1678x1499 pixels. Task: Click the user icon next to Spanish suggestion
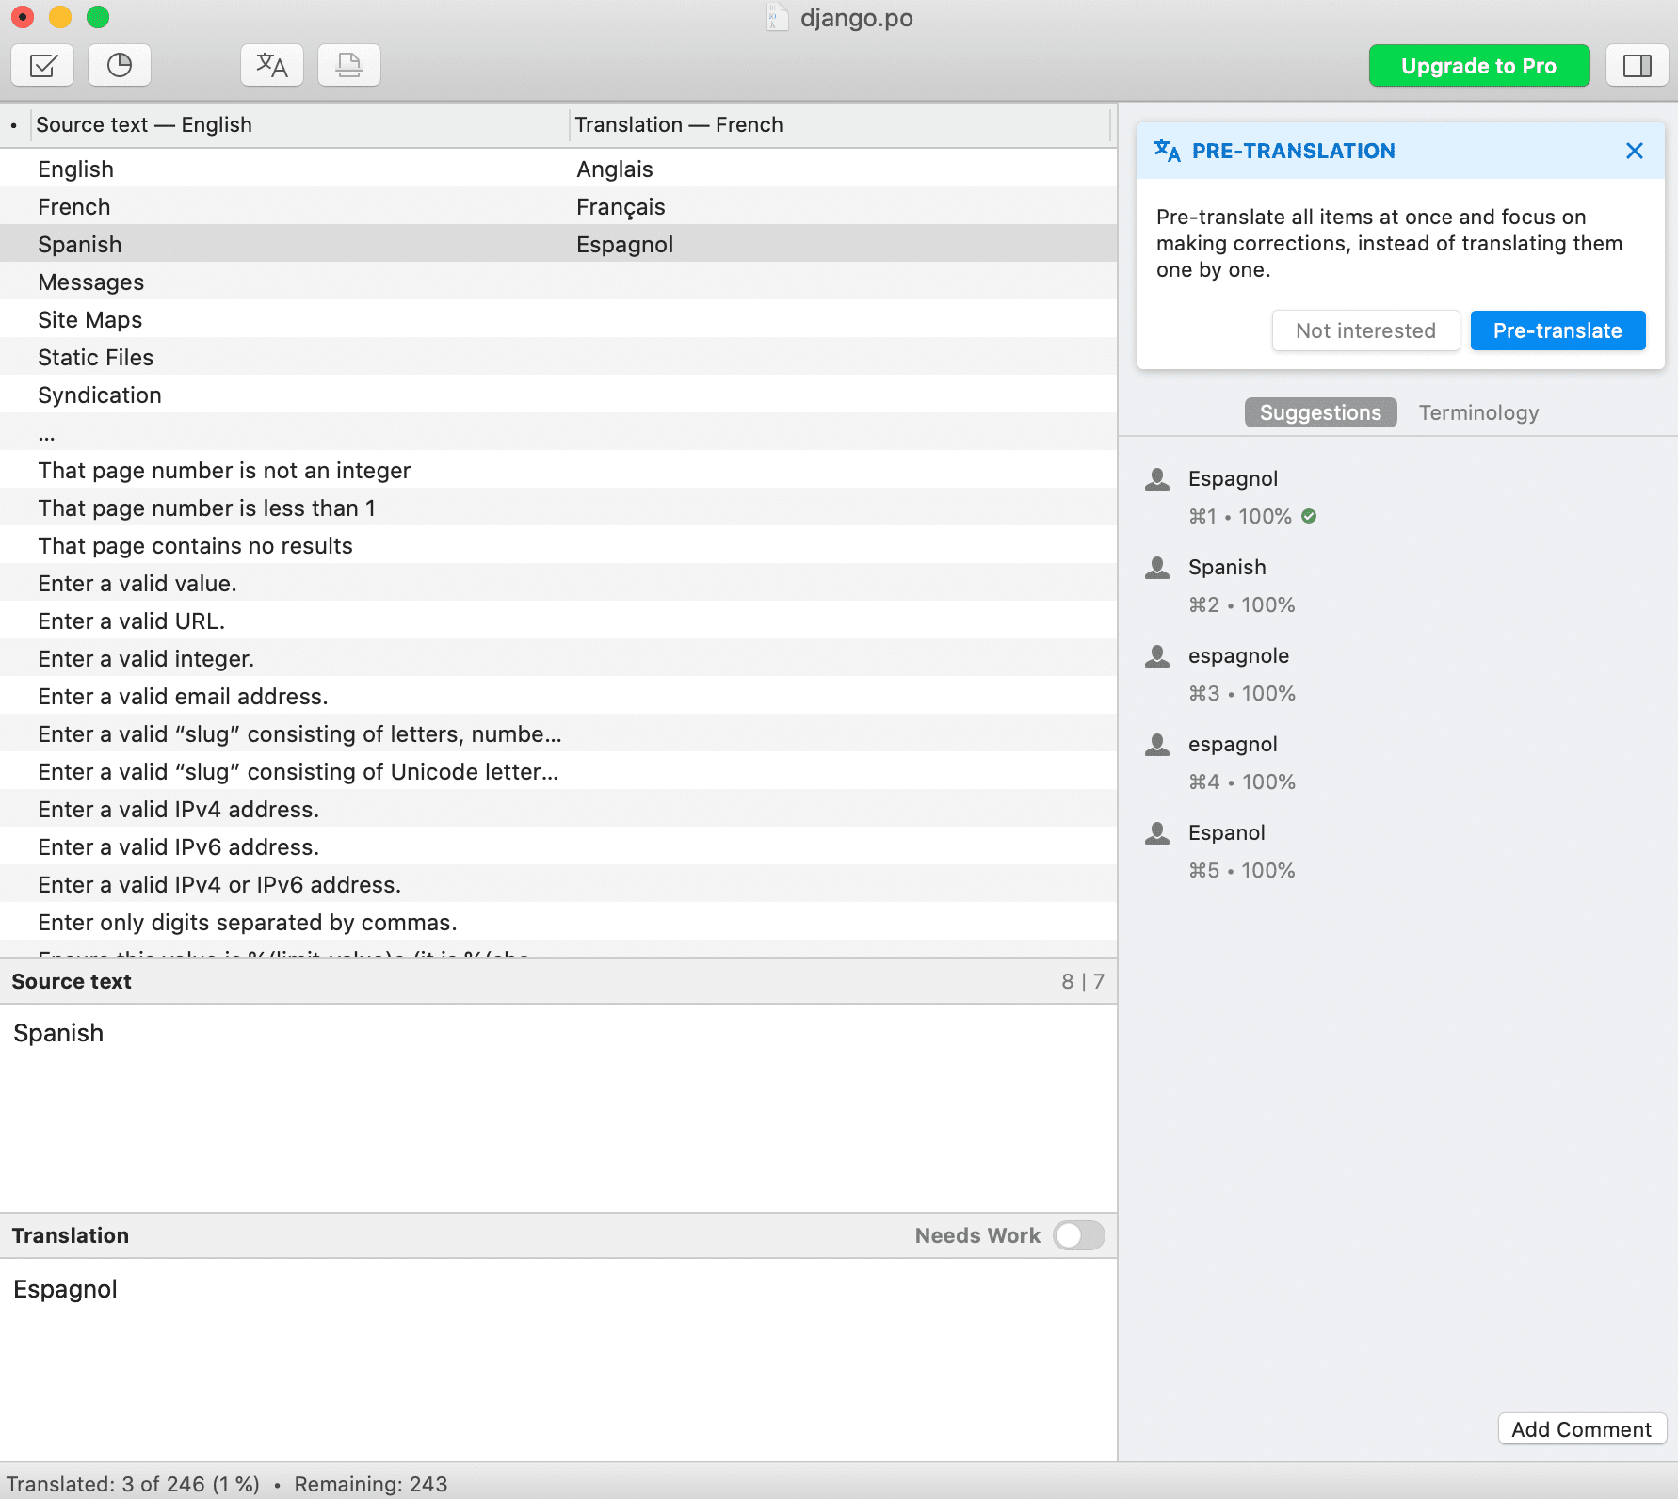pyautogui.click(x=1157, y=568)
